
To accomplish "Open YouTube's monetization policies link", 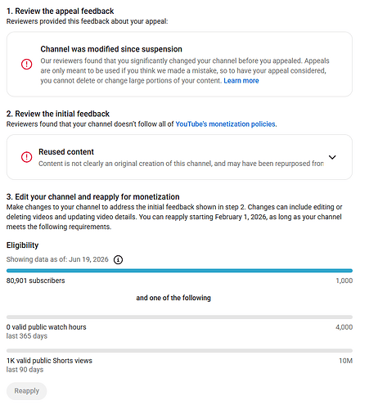I will pos(225,124).
